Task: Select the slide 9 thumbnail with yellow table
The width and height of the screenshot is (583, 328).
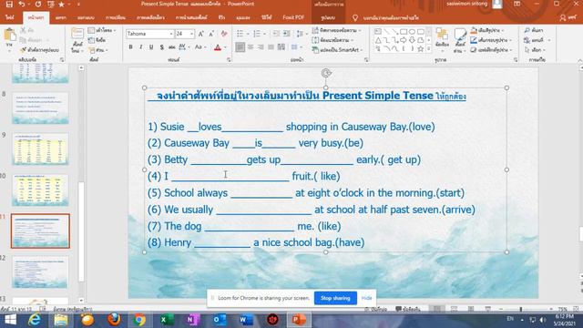Action: [40, 149]
